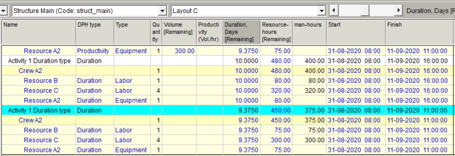Click the Quantity column header
Screen dimensions: 455x156
click(156, 32)
